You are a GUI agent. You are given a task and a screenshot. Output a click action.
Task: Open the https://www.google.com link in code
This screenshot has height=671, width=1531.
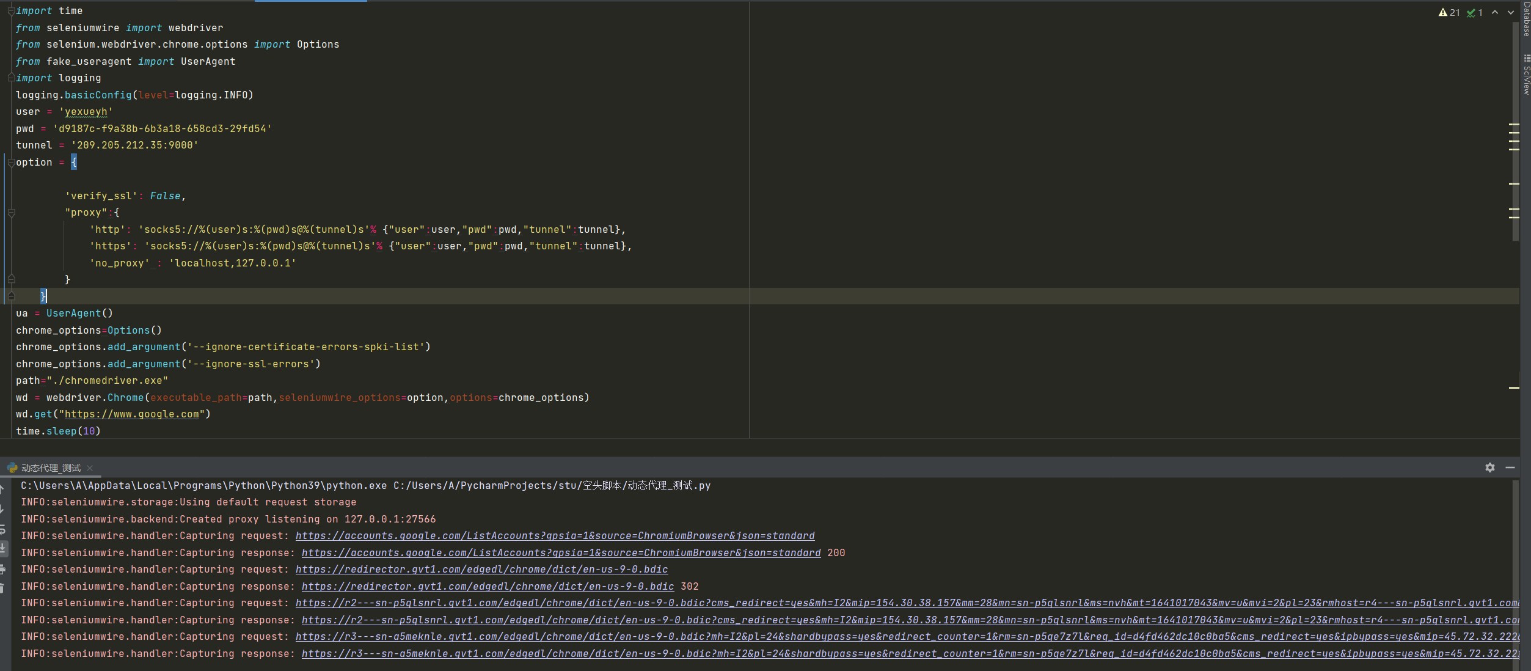[x=132, y=414]
